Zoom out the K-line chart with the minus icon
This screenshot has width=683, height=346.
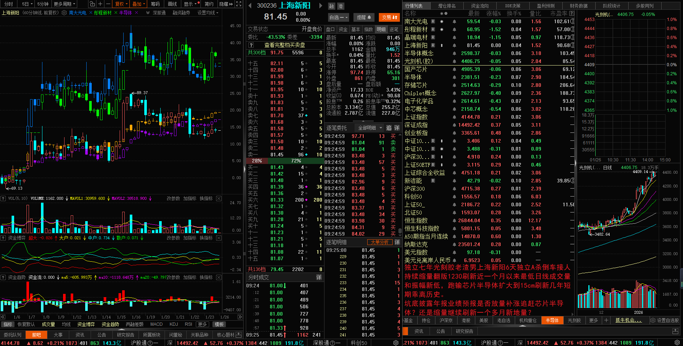pyautogui.click(x=108, y=4)
